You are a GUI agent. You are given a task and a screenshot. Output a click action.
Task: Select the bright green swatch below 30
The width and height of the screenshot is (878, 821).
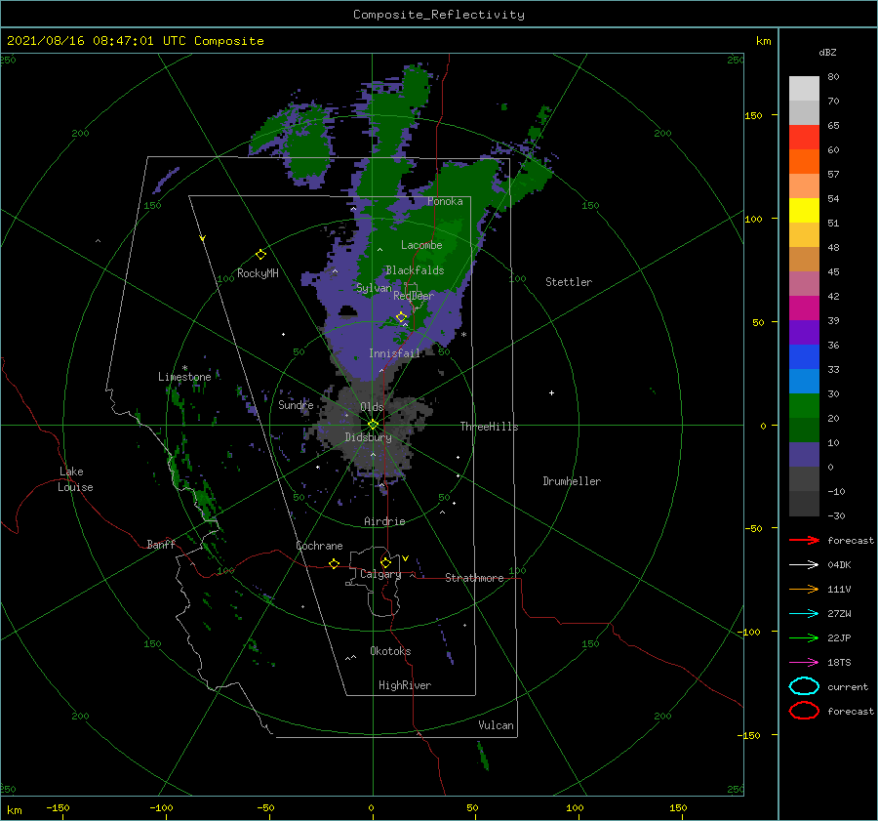point(804,405)
